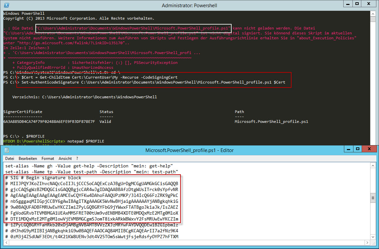Click the 'Administrator: Powershell' title text
The image size is (379, 249).
(189, 5)
